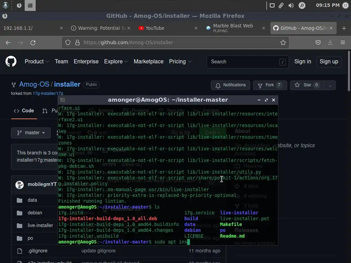
Task: Open the Pocket save icon in the toolbar
Action: 318,42
